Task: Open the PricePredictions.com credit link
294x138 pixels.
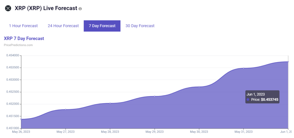Action: [x=18, y=45]
